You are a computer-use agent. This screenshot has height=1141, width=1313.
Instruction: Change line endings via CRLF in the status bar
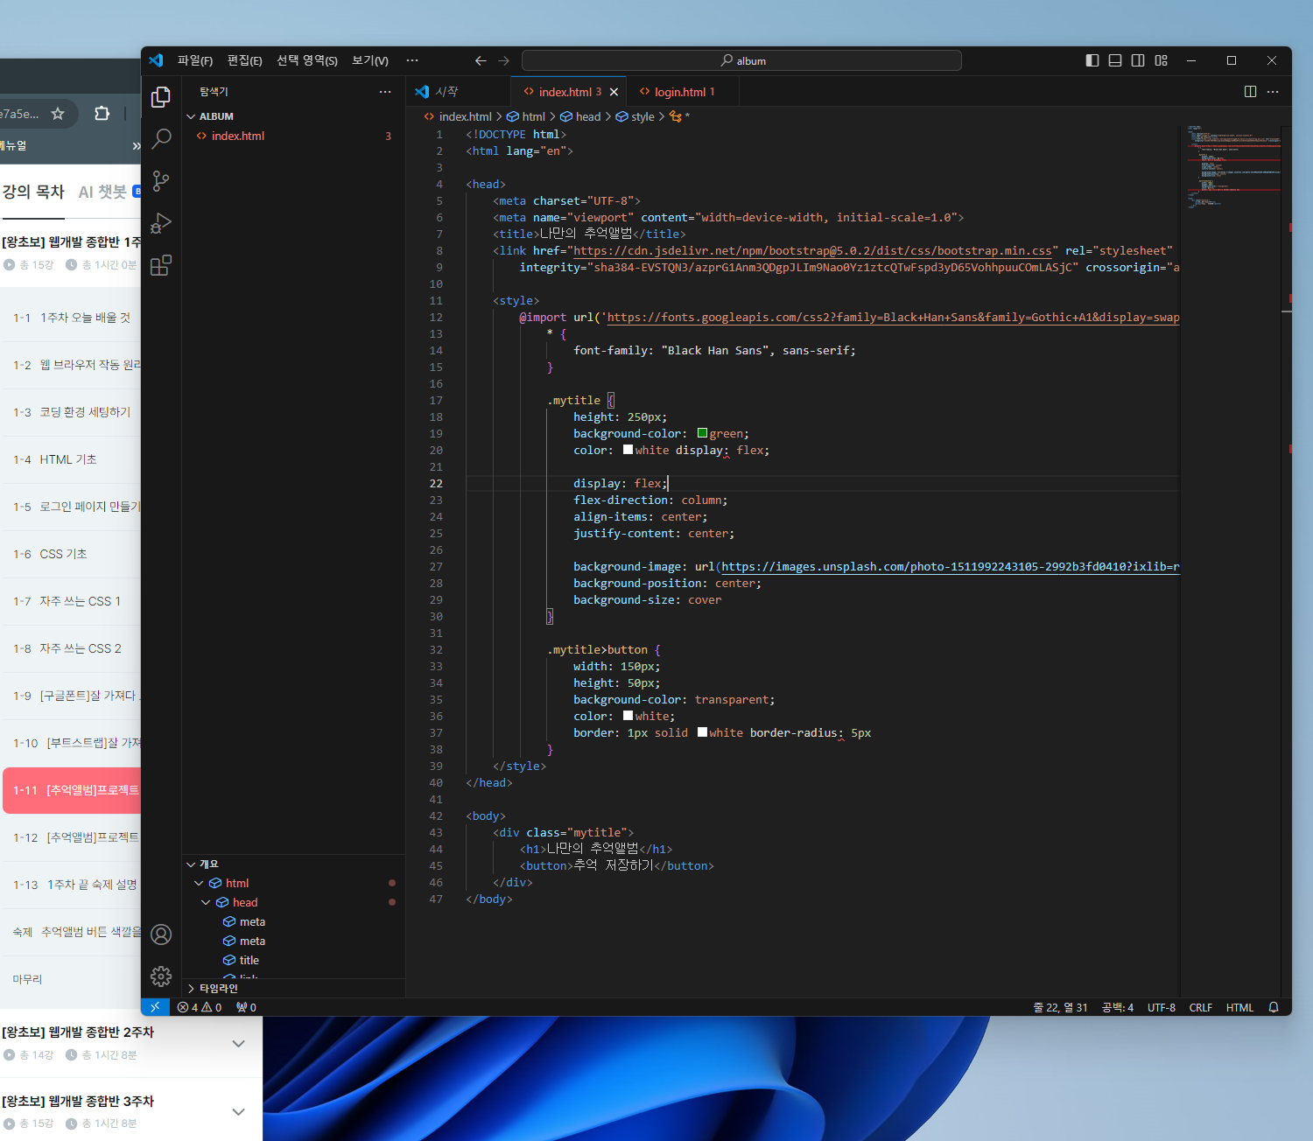coord(1201,1007)
